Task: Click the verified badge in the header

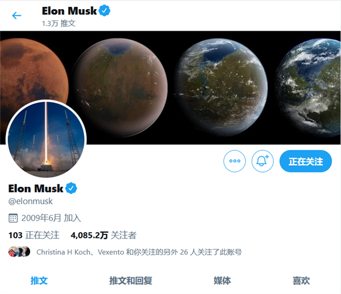Action: click(105, 10)
